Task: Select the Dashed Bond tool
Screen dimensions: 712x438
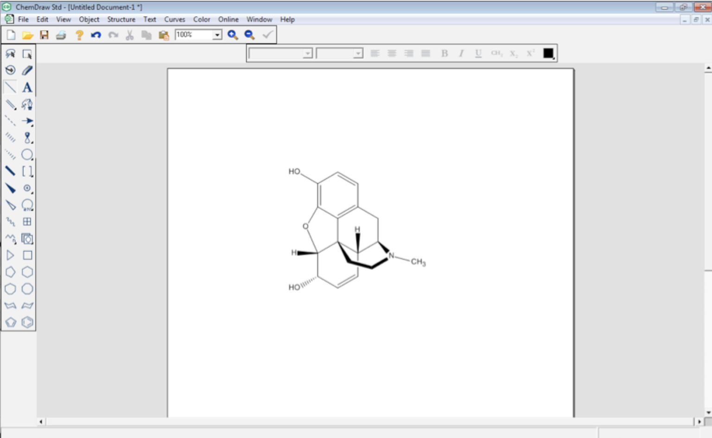Action: (x=9, y=121)
